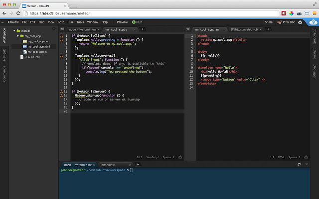Screen dimensions: 319x199
Task: Open the Goto menu
Action: click(x=61, y=22)
